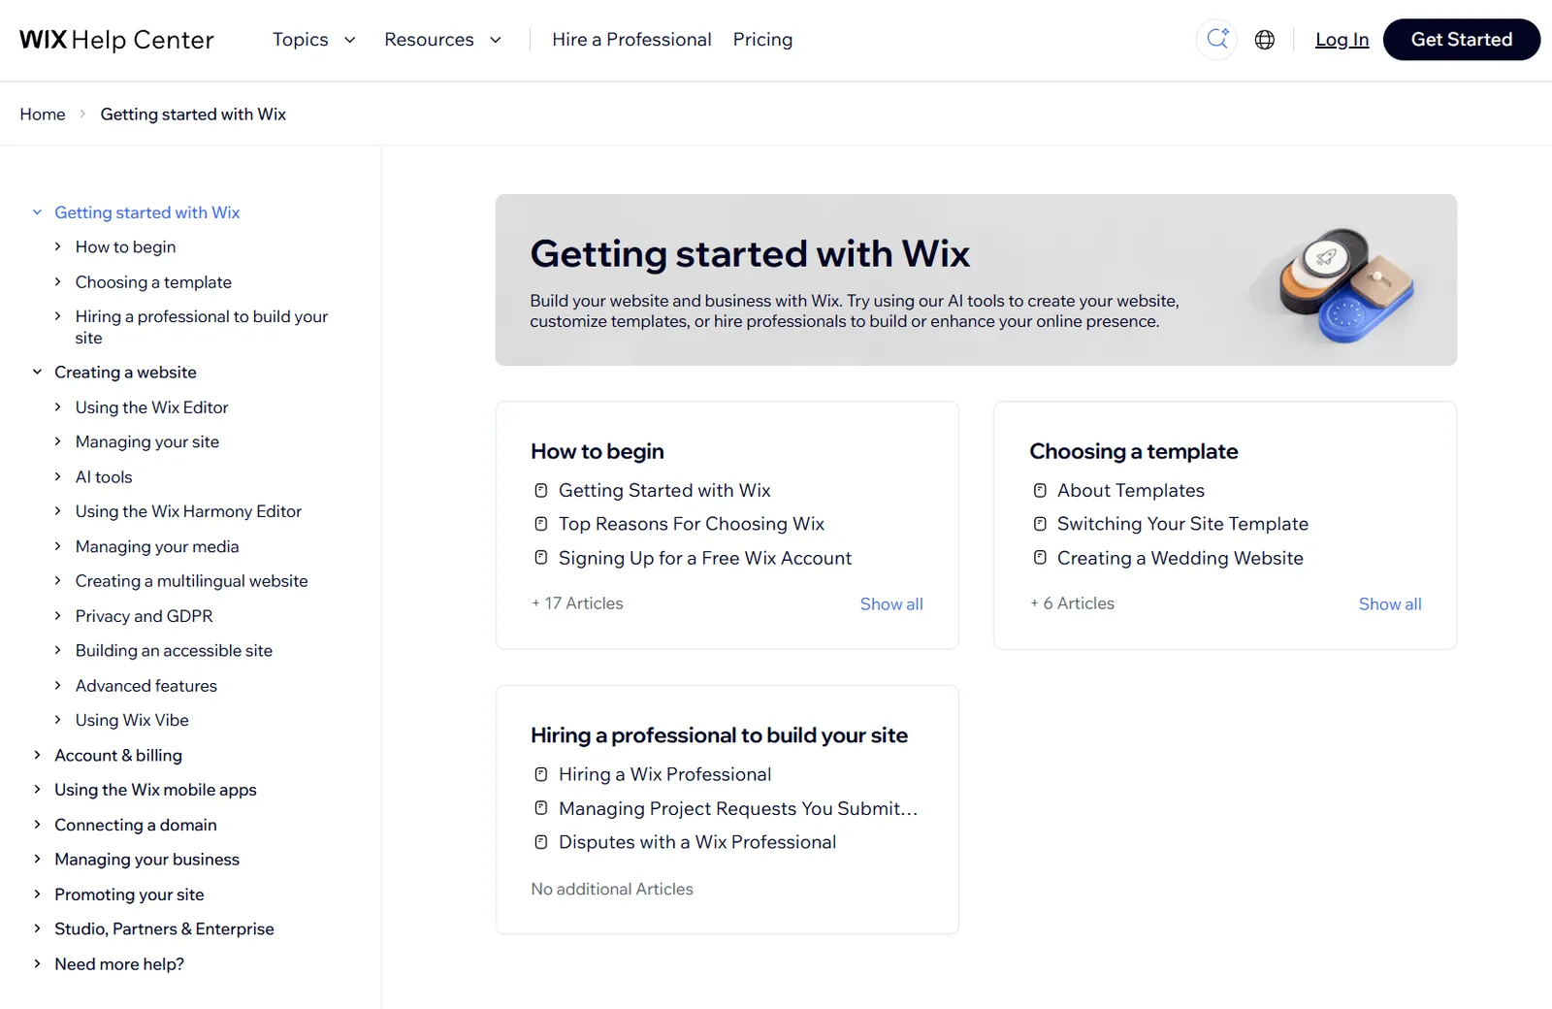This screenshot has height=1009, width=1552.
Task: Expand the Need more help? chevron
Action: [37, 963]
